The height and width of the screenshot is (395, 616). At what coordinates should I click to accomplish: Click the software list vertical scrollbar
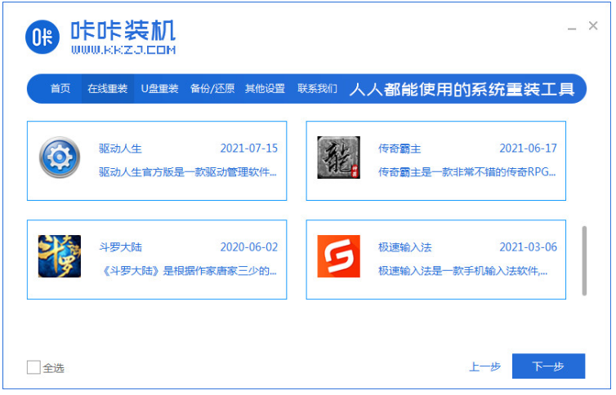585,261
